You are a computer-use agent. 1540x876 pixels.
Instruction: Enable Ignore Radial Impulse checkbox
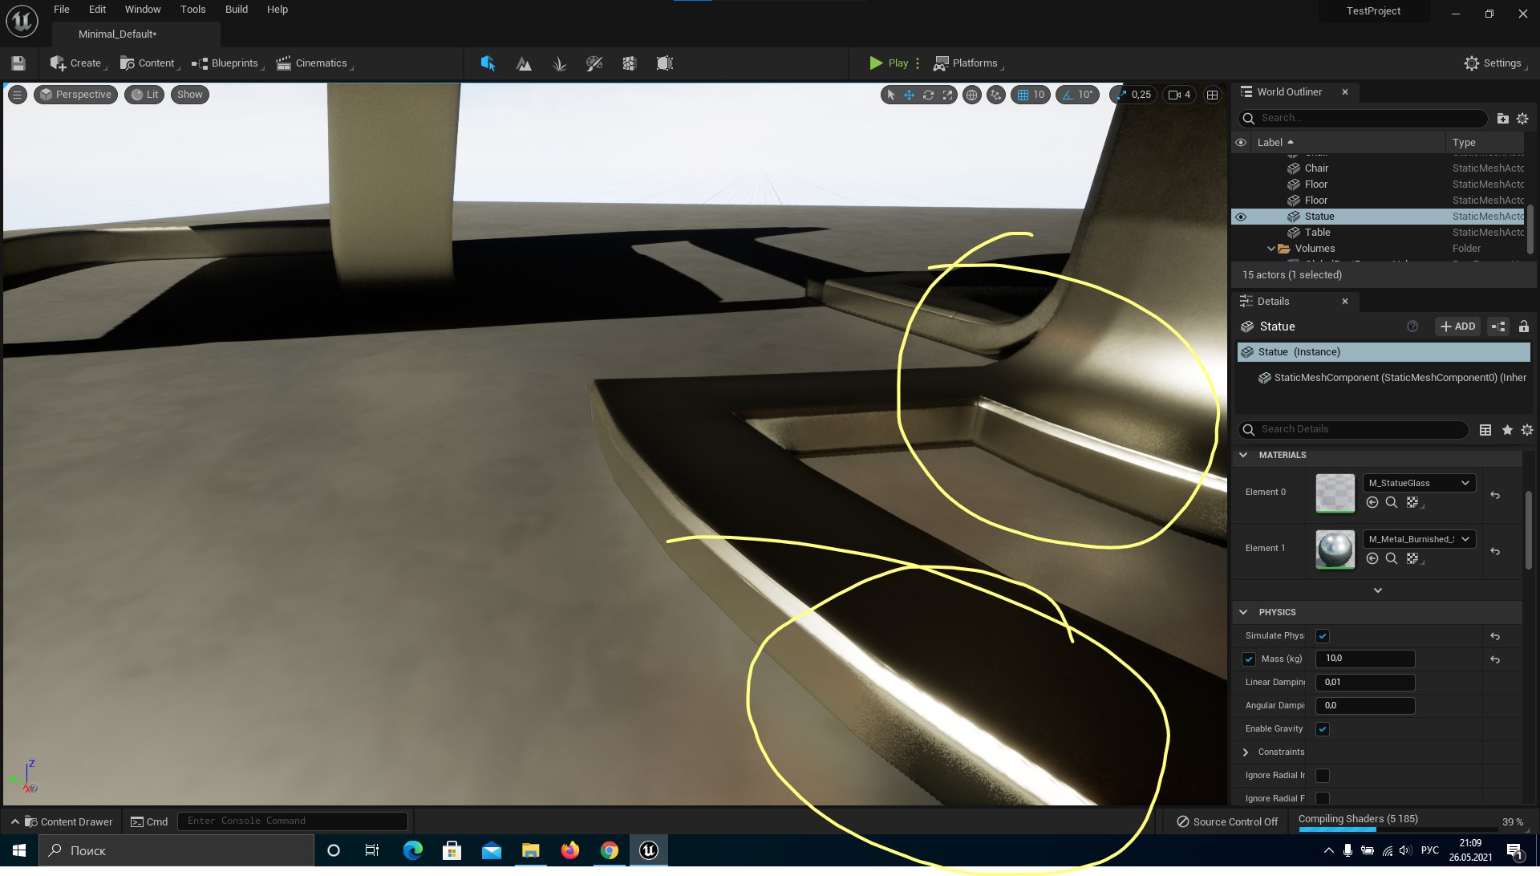click(x=1323, y=776)
